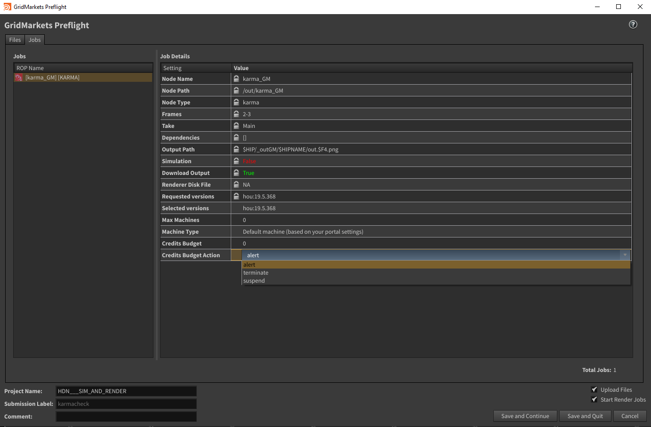Click the Node Type value 'karma'
The image size is (651, 427).
tap(251, 103)
